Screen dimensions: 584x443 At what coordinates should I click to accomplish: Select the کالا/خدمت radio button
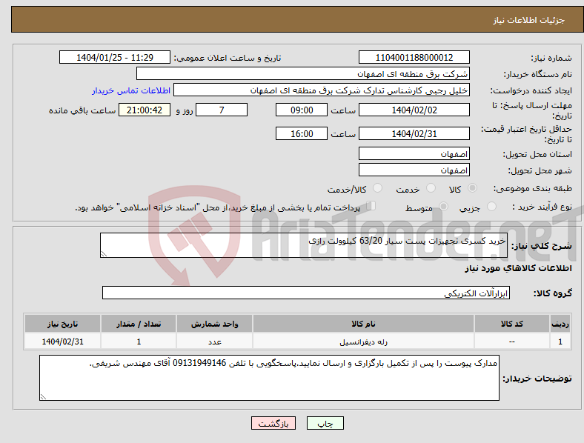378,188
